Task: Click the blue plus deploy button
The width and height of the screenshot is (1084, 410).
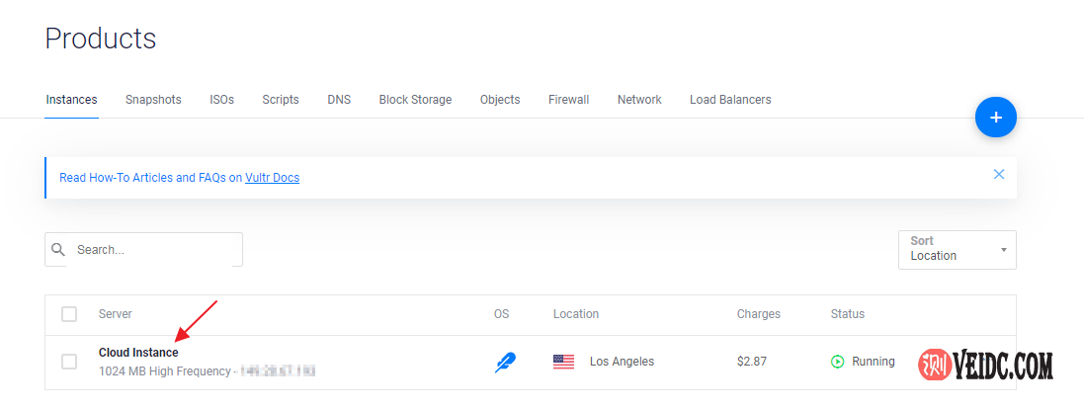Action: click(995, 118)
